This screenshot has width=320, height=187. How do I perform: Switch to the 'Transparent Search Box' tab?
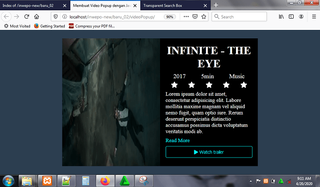tap(175, 6)
